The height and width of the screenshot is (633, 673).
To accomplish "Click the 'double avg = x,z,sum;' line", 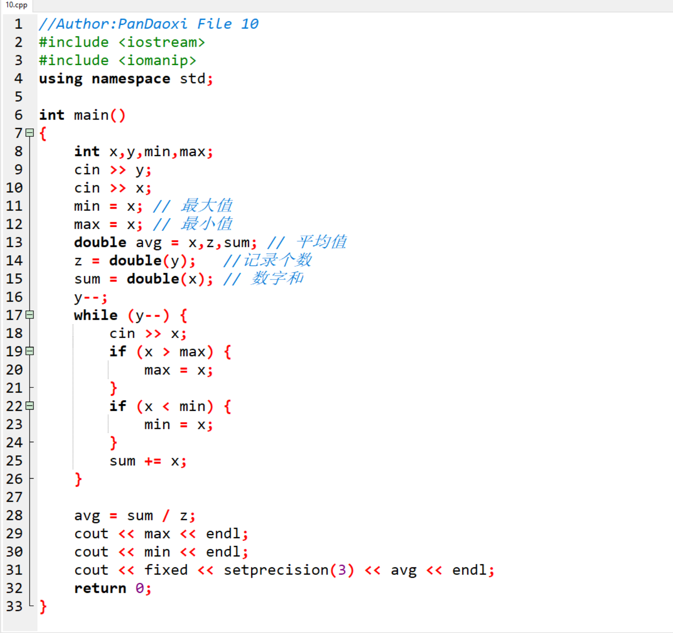I will click(165, 243).
